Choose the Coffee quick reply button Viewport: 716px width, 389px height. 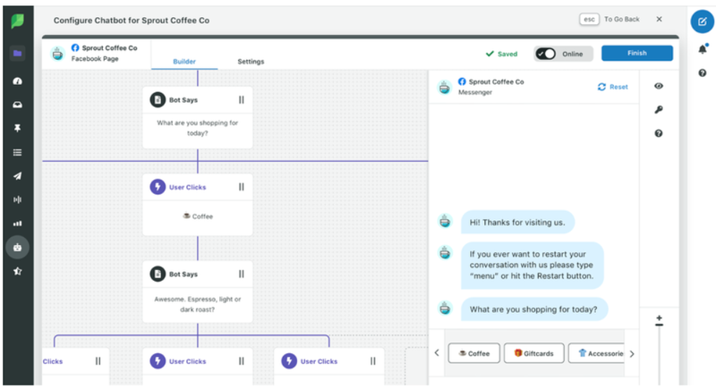[x=474, y=353]
